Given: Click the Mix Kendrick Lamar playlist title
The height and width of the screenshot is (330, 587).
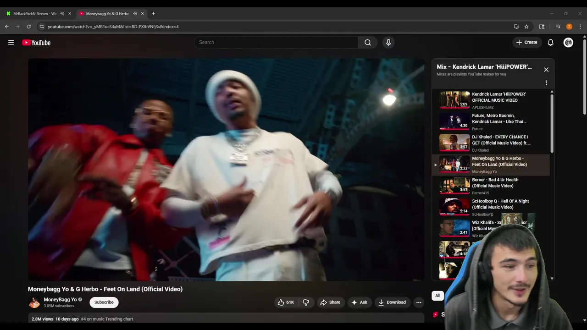Looking at the screenshot, I should (484, 67).
